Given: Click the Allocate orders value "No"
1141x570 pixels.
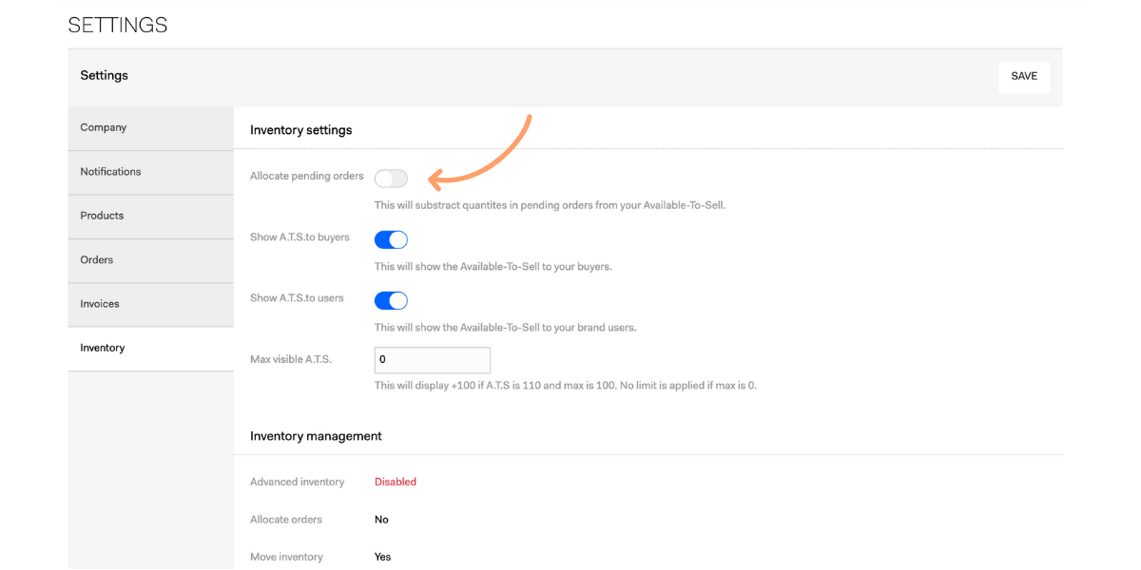Looking at the screenshot, I should point(381,520).
